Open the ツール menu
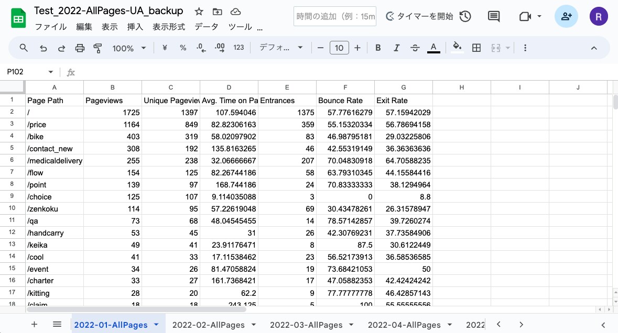 point(240,27)
